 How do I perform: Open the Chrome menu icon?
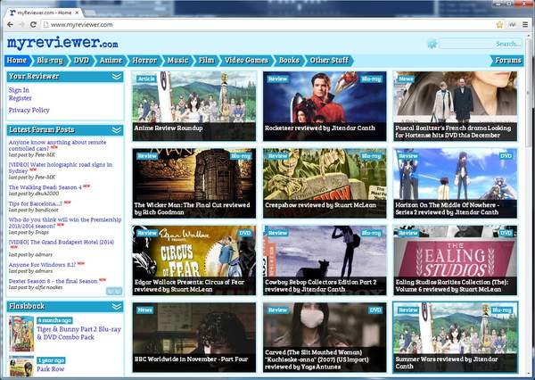pyautogui.click(x=525, y=25)
